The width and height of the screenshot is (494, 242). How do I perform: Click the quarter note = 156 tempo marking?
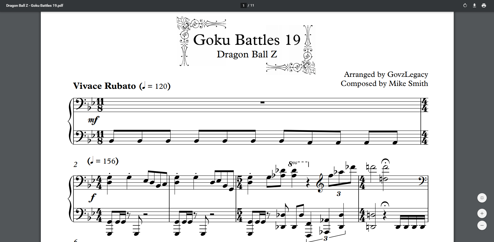click(x=103, y=161)
